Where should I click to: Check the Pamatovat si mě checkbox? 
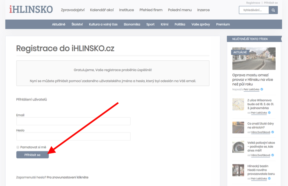click(x=18, y=147)
